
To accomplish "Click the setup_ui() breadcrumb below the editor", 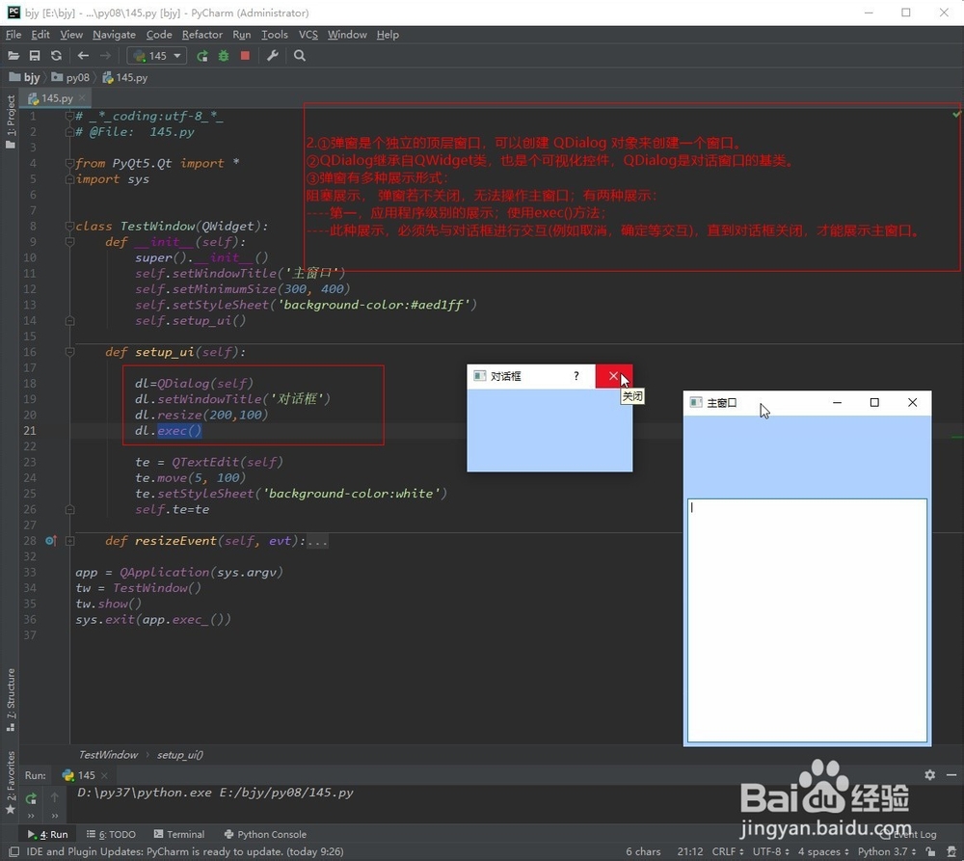I will 179,755.
